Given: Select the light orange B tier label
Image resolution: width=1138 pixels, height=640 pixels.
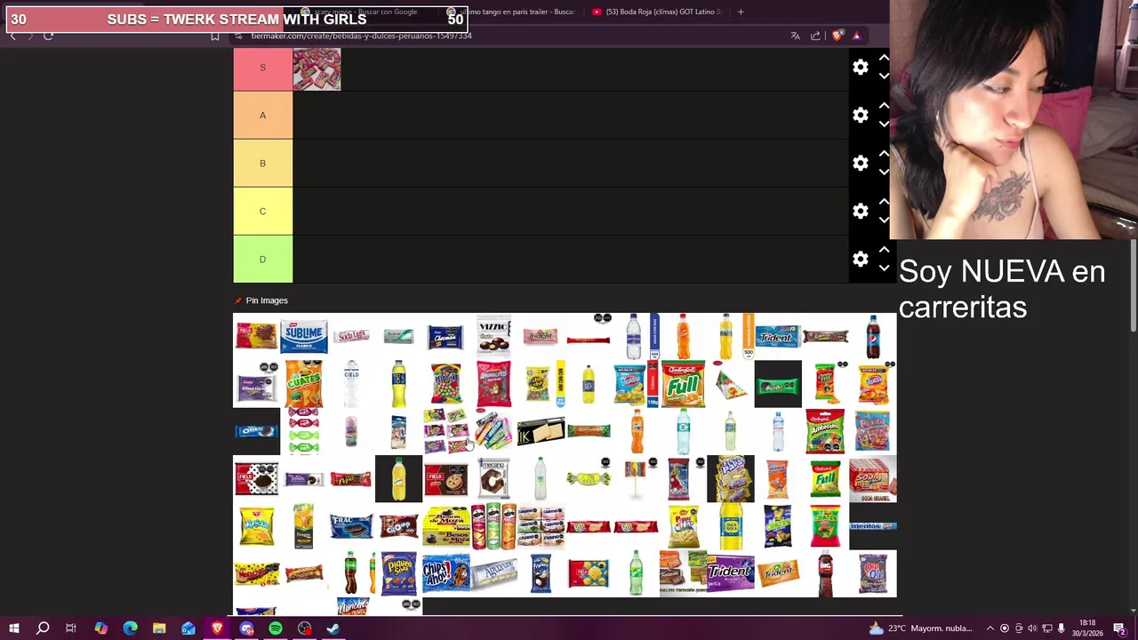Looking at the screenshot, I should point(262,164).
